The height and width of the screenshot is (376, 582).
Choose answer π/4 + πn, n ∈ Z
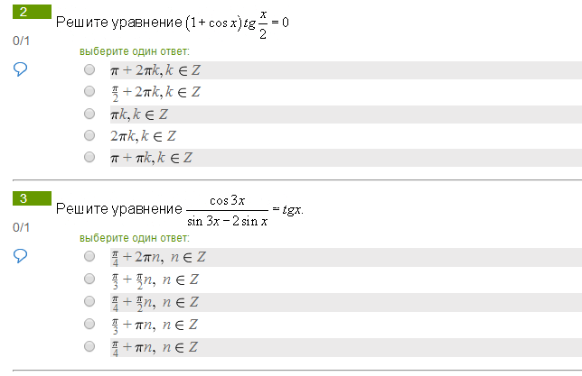89,346
